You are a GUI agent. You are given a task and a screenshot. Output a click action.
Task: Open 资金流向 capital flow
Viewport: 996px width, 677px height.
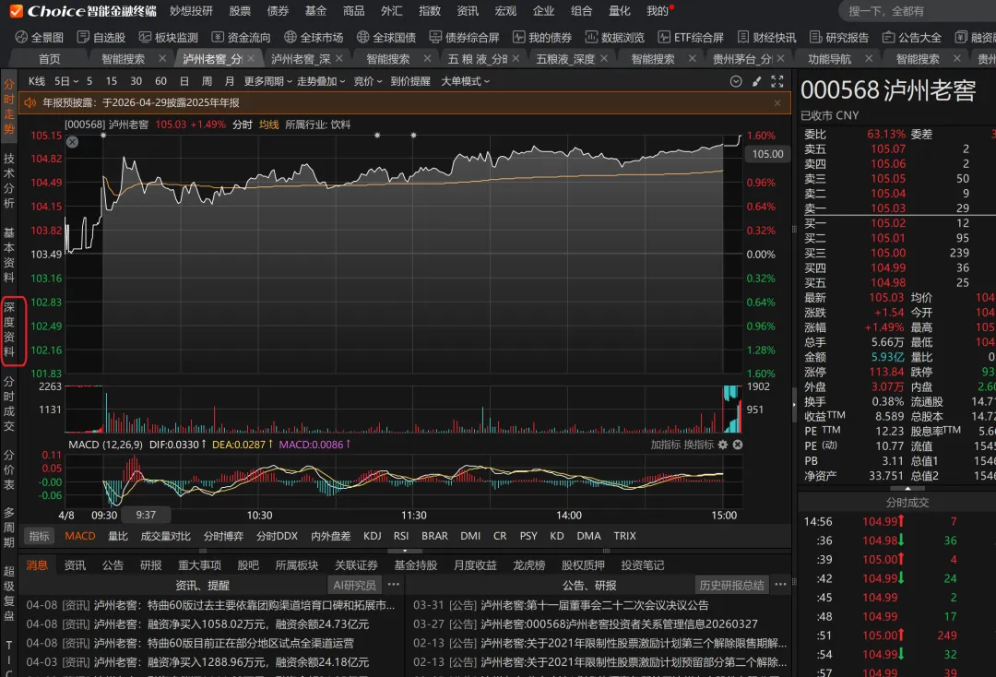(241, 38)
